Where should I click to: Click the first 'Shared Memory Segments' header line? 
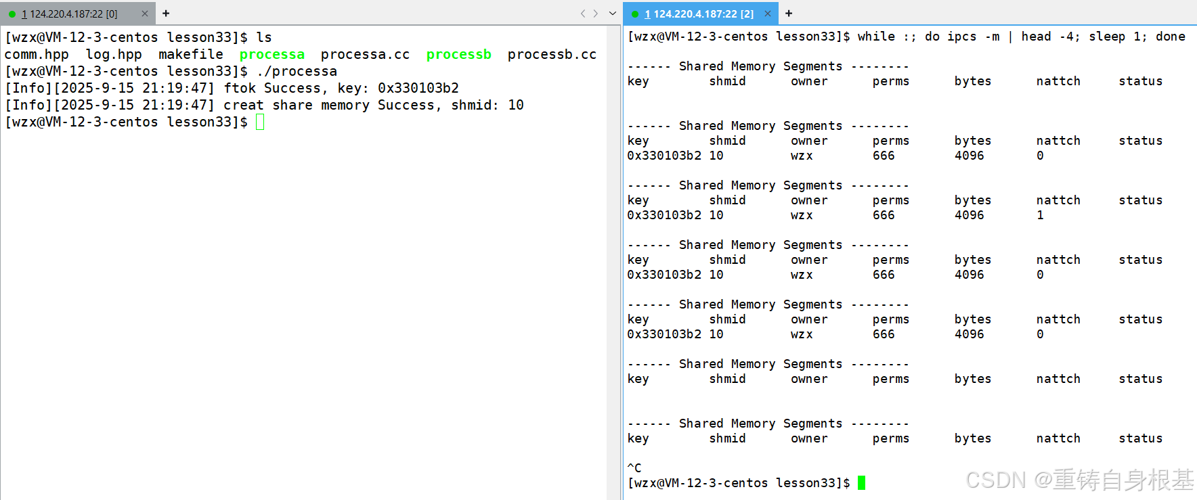pyautogui.click(x=768, y=66)
